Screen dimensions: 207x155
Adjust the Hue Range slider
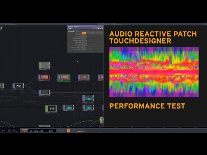(95, 35)
